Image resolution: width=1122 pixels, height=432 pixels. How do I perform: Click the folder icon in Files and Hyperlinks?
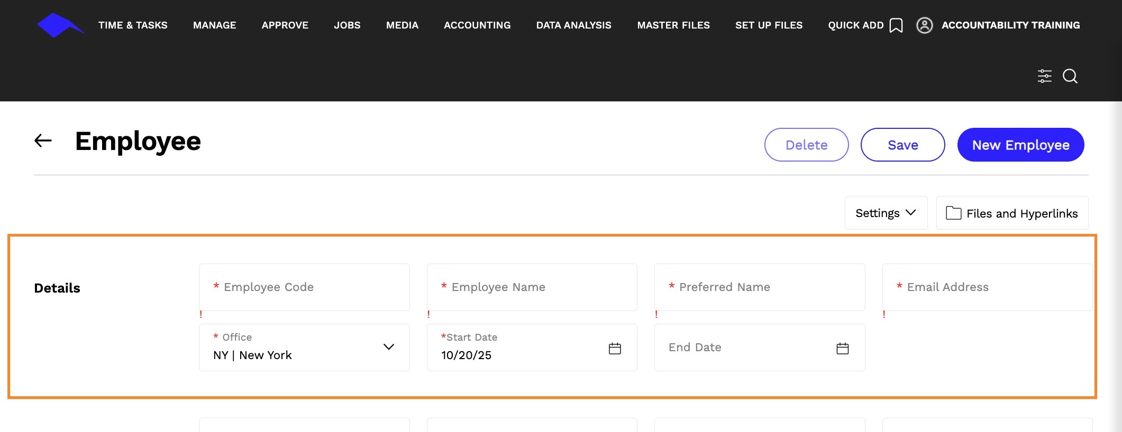[x=953, y=213]
